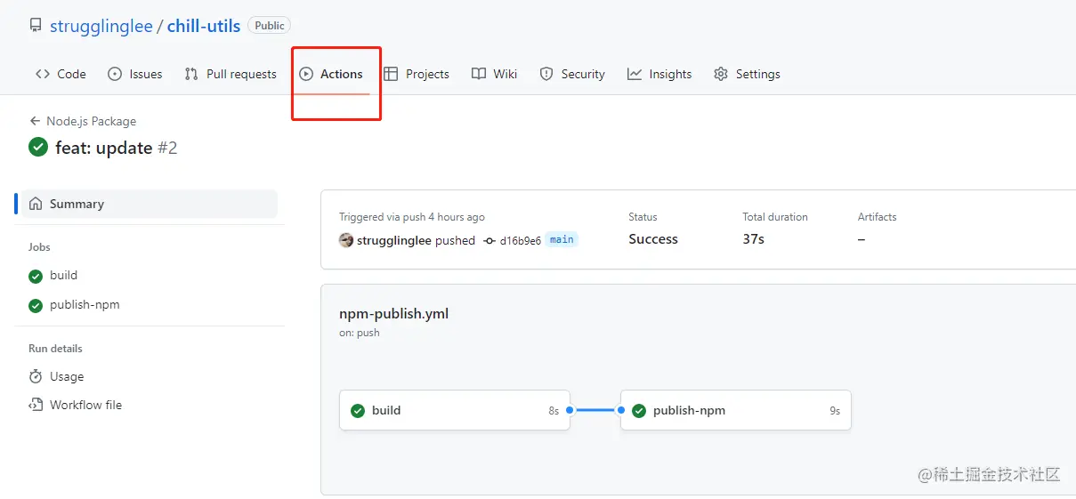
Task: Click the run title feat: update #2
Action: tap(116, 148)
